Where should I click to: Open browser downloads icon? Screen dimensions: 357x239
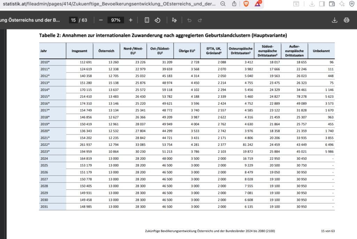click(x=312, y=4)
